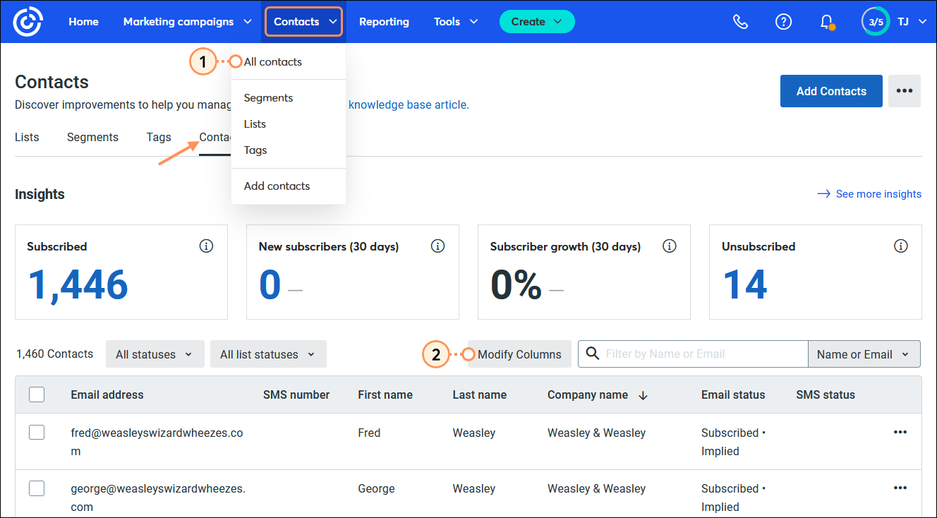Open the notifications bell icon

click(x=827, y=22)
